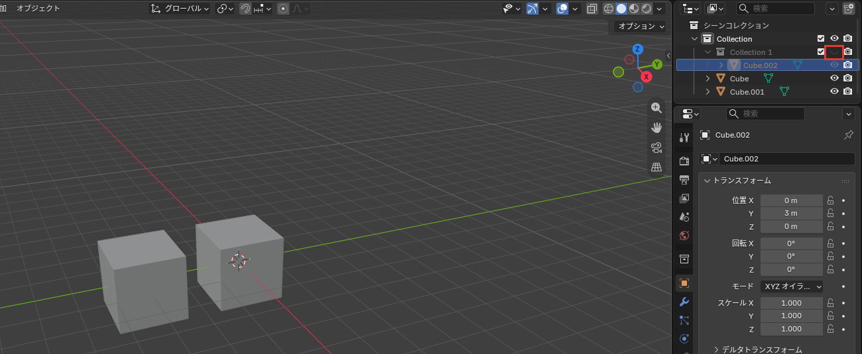862x354 pixels.
Task: Open viewport shading options dropdown arrow
Action: (x=660, y=9)
